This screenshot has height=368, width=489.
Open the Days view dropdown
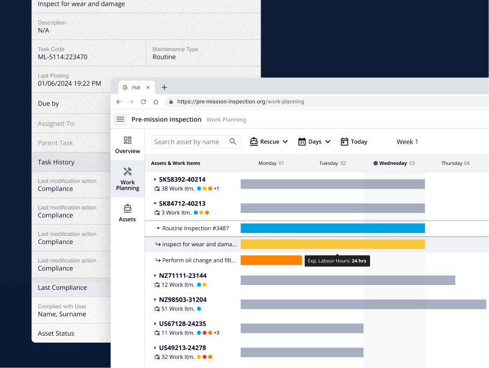click(x=315, y=142)
